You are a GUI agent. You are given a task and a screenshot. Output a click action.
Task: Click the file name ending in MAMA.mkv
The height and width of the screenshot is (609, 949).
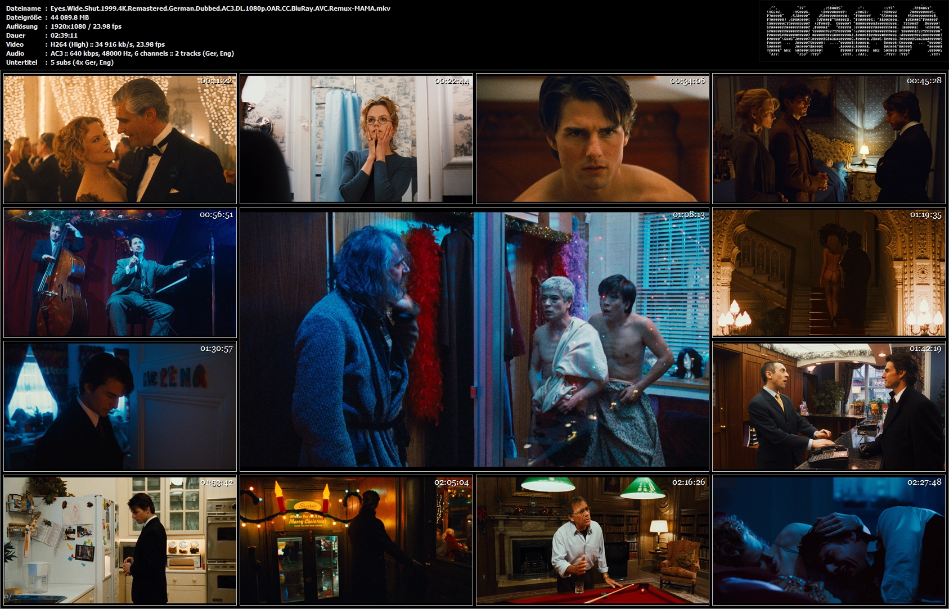[x=221, y=8]
